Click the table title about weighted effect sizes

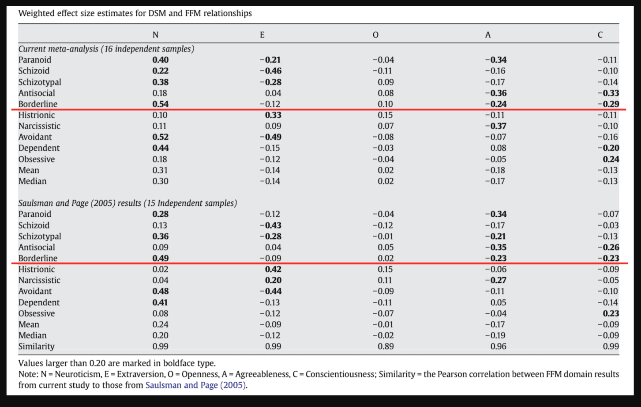(135, 13)
